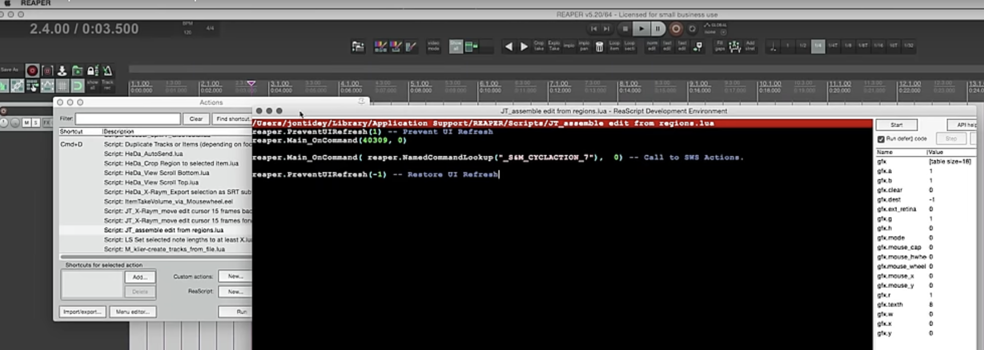
Task: Jump to project end in transport
Action: [607, 29]
